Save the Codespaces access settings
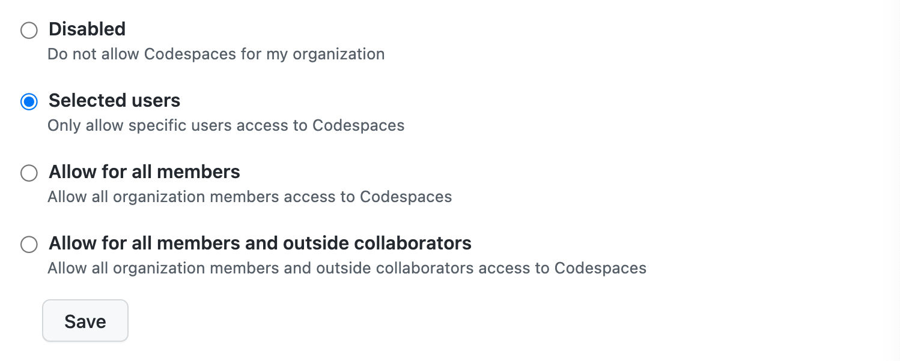 point(85,320)
